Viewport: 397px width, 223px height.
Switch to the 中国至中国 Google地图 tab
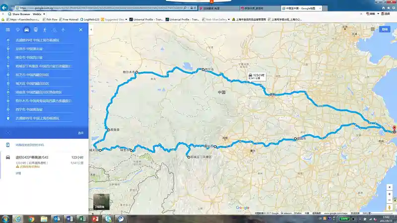(300, 8)
